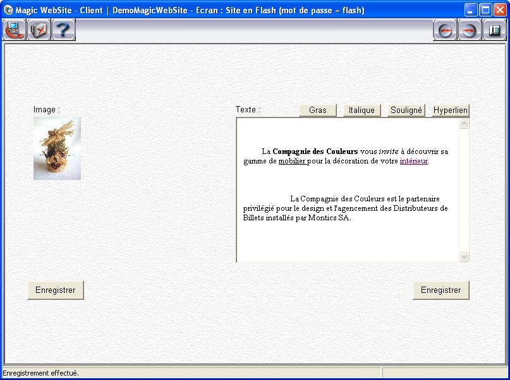Underline text with the Souligné button
510x380 pixels.
(406, 110)
